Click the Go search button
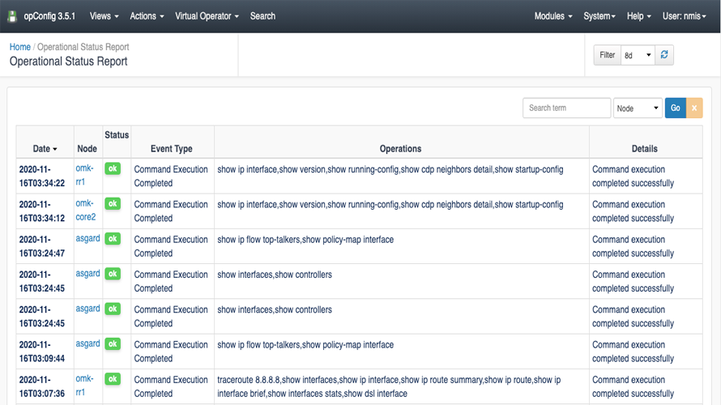The width and height of the screenshot is (721, 405). 675,108
